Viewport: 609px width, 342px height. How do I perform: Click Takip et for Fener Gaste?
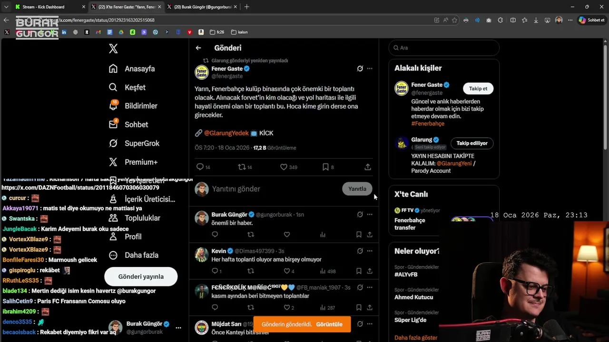(478, 88)
